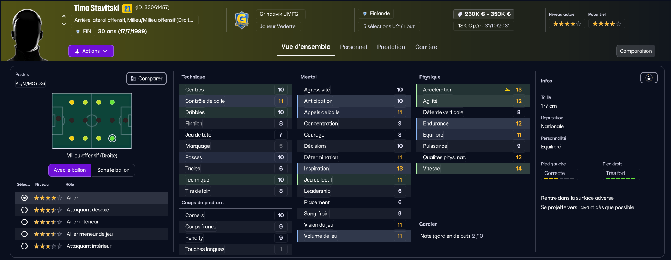Click the current ability star rating
This screenshot has width=671, height=260.
(x=567, y=24)
